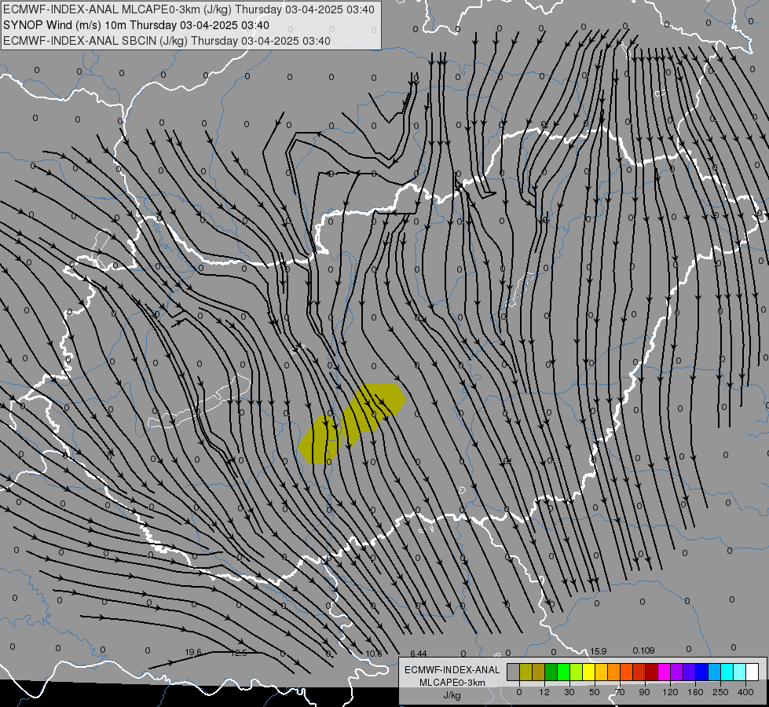Click the MLCAPE0-3km title line at top

pyautogui.click(x=189, y=9)
